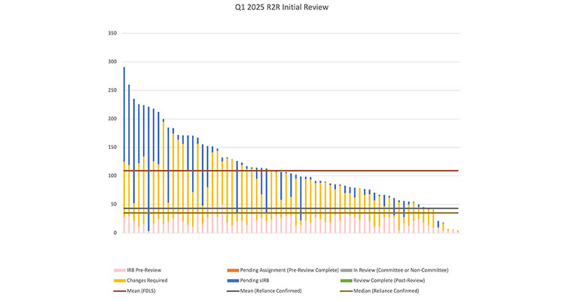Click the IRB Pre-Review pink legend swatch
Screen dimensions: 565x301
click(x=115, y=269)
